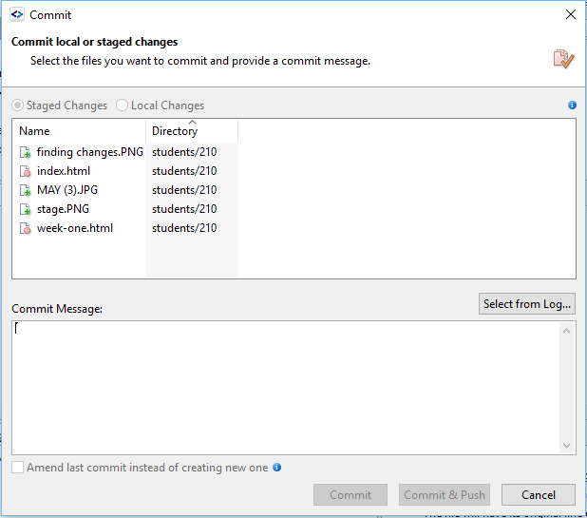Image resolution: width=587 pixels, height=518 pixels.
Task: Click the finding changes.PNG file icon
Action: [x=26, y=152]
